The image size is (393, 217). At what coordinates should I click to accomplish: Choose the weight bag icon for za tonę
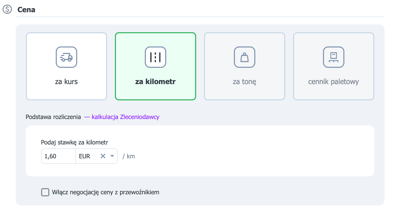245,57
